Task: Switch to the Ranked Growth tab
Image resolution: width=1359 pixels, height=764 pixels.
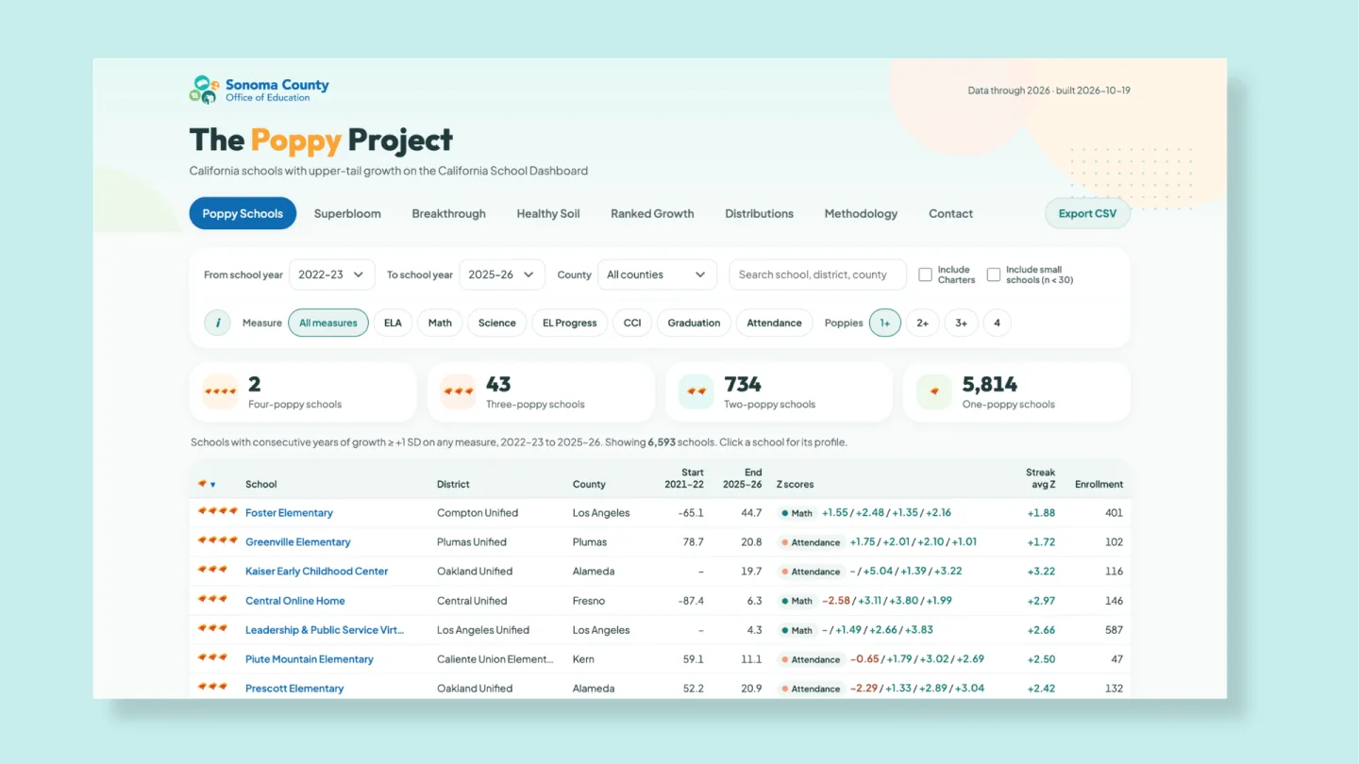Action: point(652,213)
